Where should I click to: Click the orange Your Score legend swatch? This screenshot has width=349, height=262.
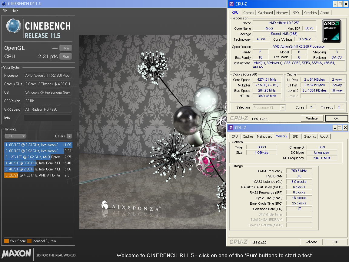(x=6, y=241)
